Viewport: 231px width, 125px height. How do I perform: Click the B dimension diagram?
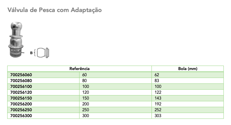(39, 53)
